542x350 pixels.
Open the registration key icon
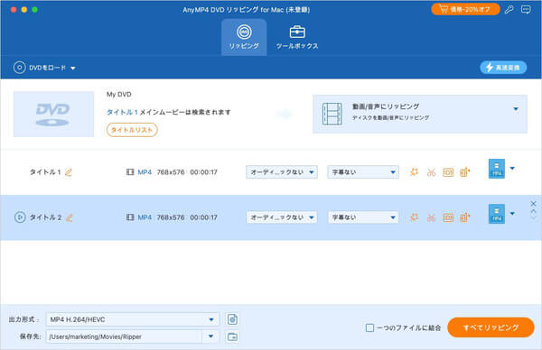pos(509,9)
